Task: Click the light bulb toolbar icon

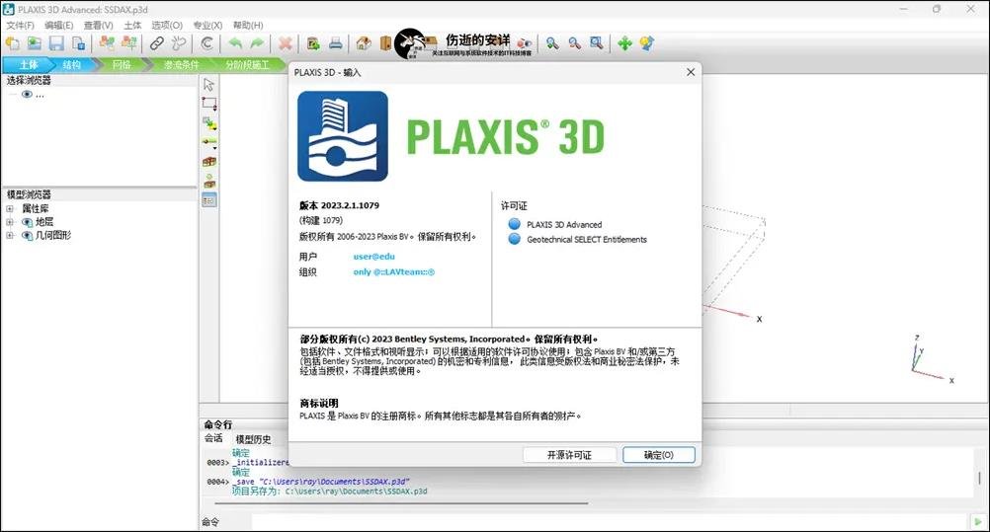Action: (x=646, y=43)
